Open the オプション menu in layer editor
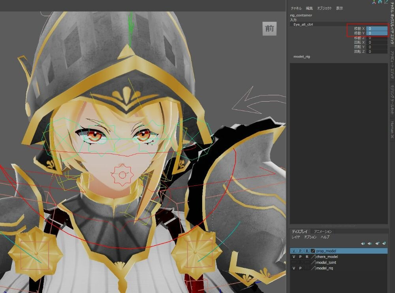This screenshot has width=395, height=293. (x=310, y=237)
